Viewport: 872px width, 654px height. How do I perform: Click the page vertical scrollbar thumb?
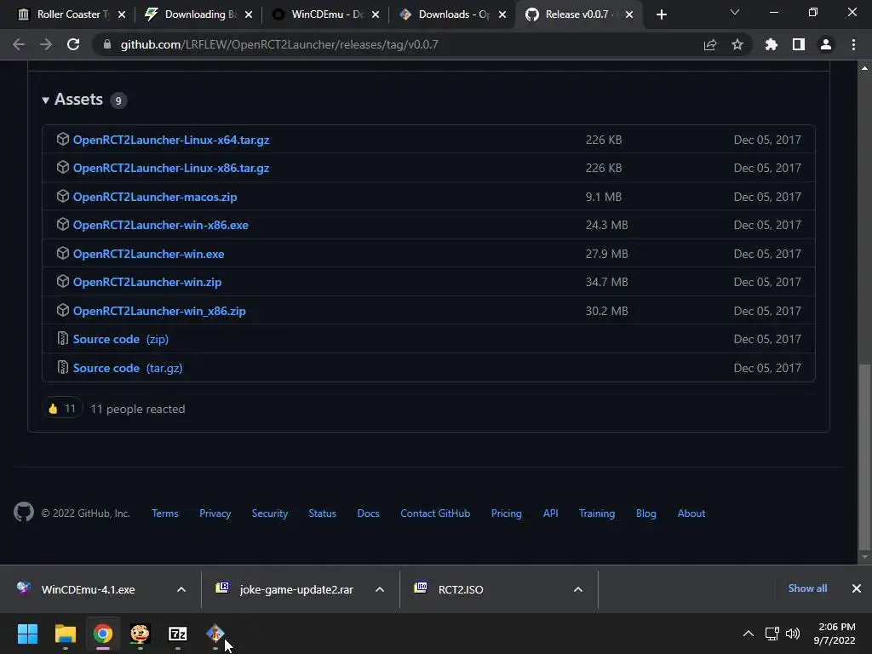(x=864, y=456)
